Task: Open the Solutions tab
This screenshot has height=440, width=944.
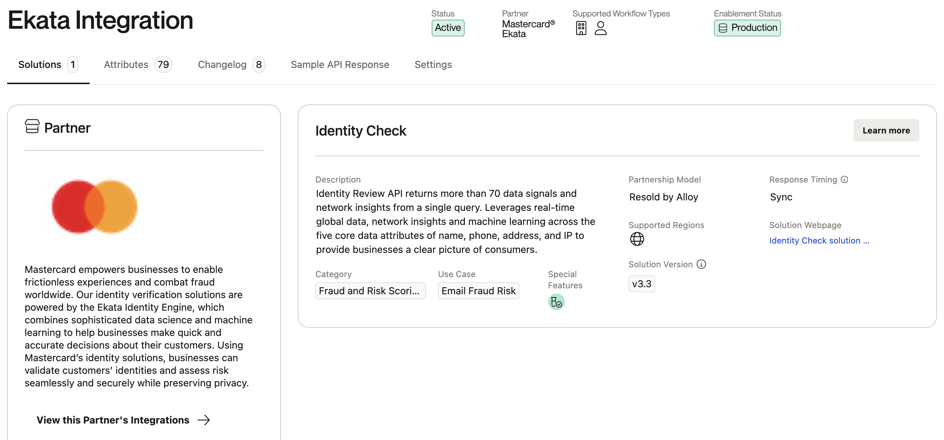Action: (x=48, y=65)
